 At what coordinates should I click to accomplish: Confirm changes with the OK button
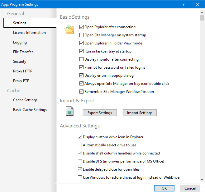[x=164, y=188]
